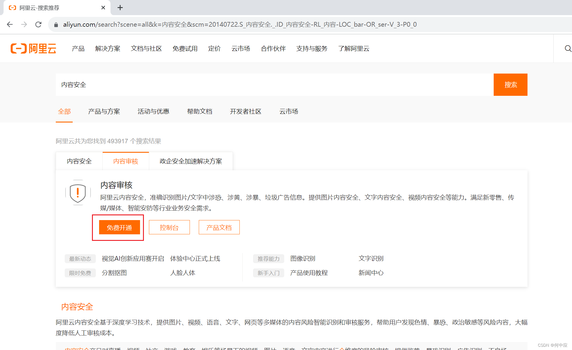Click the lock icon in address bar
572x350 pixels.
(56, 25)
